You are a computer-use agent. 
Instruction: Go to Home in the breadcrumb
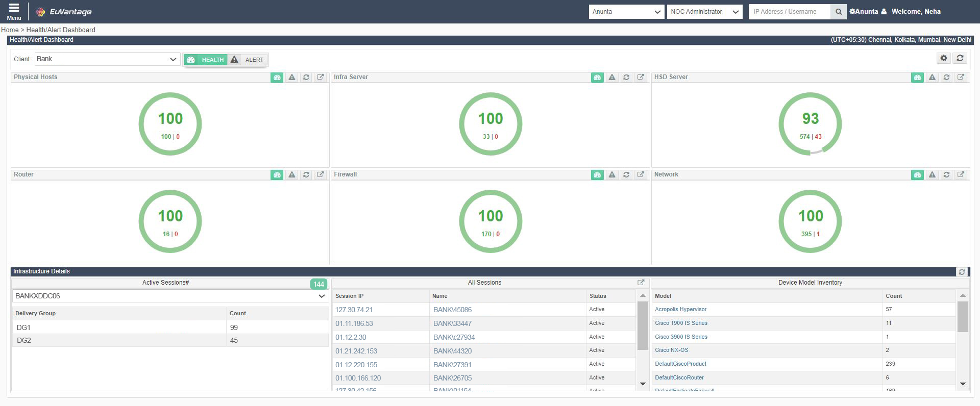(x=10, y=30)
